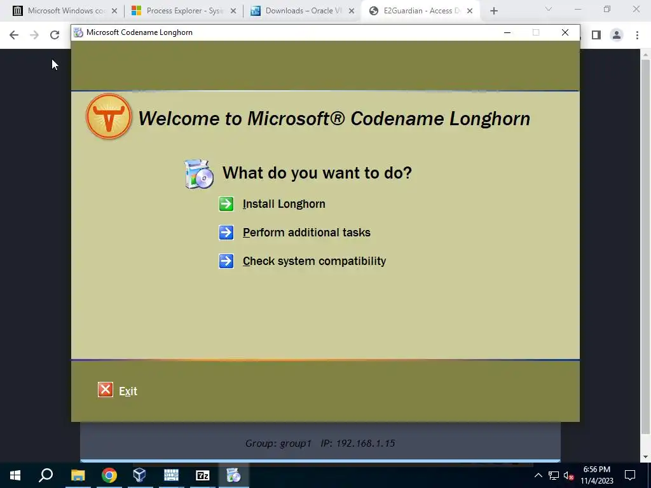Click the blue arrow beside Check system compatibility
Screen dimensions: 651x488
[226, 261]
